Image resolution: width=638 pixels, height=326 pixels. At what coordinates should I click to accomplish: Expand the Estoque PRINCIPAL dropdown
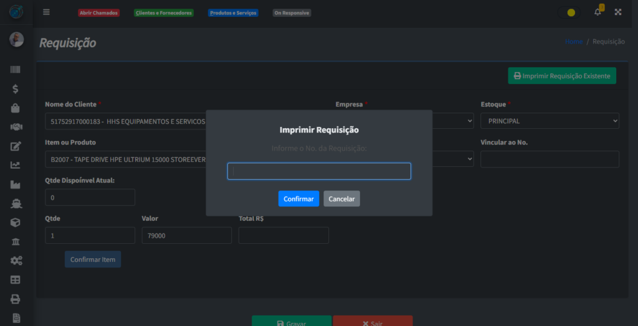coord(550,121)
